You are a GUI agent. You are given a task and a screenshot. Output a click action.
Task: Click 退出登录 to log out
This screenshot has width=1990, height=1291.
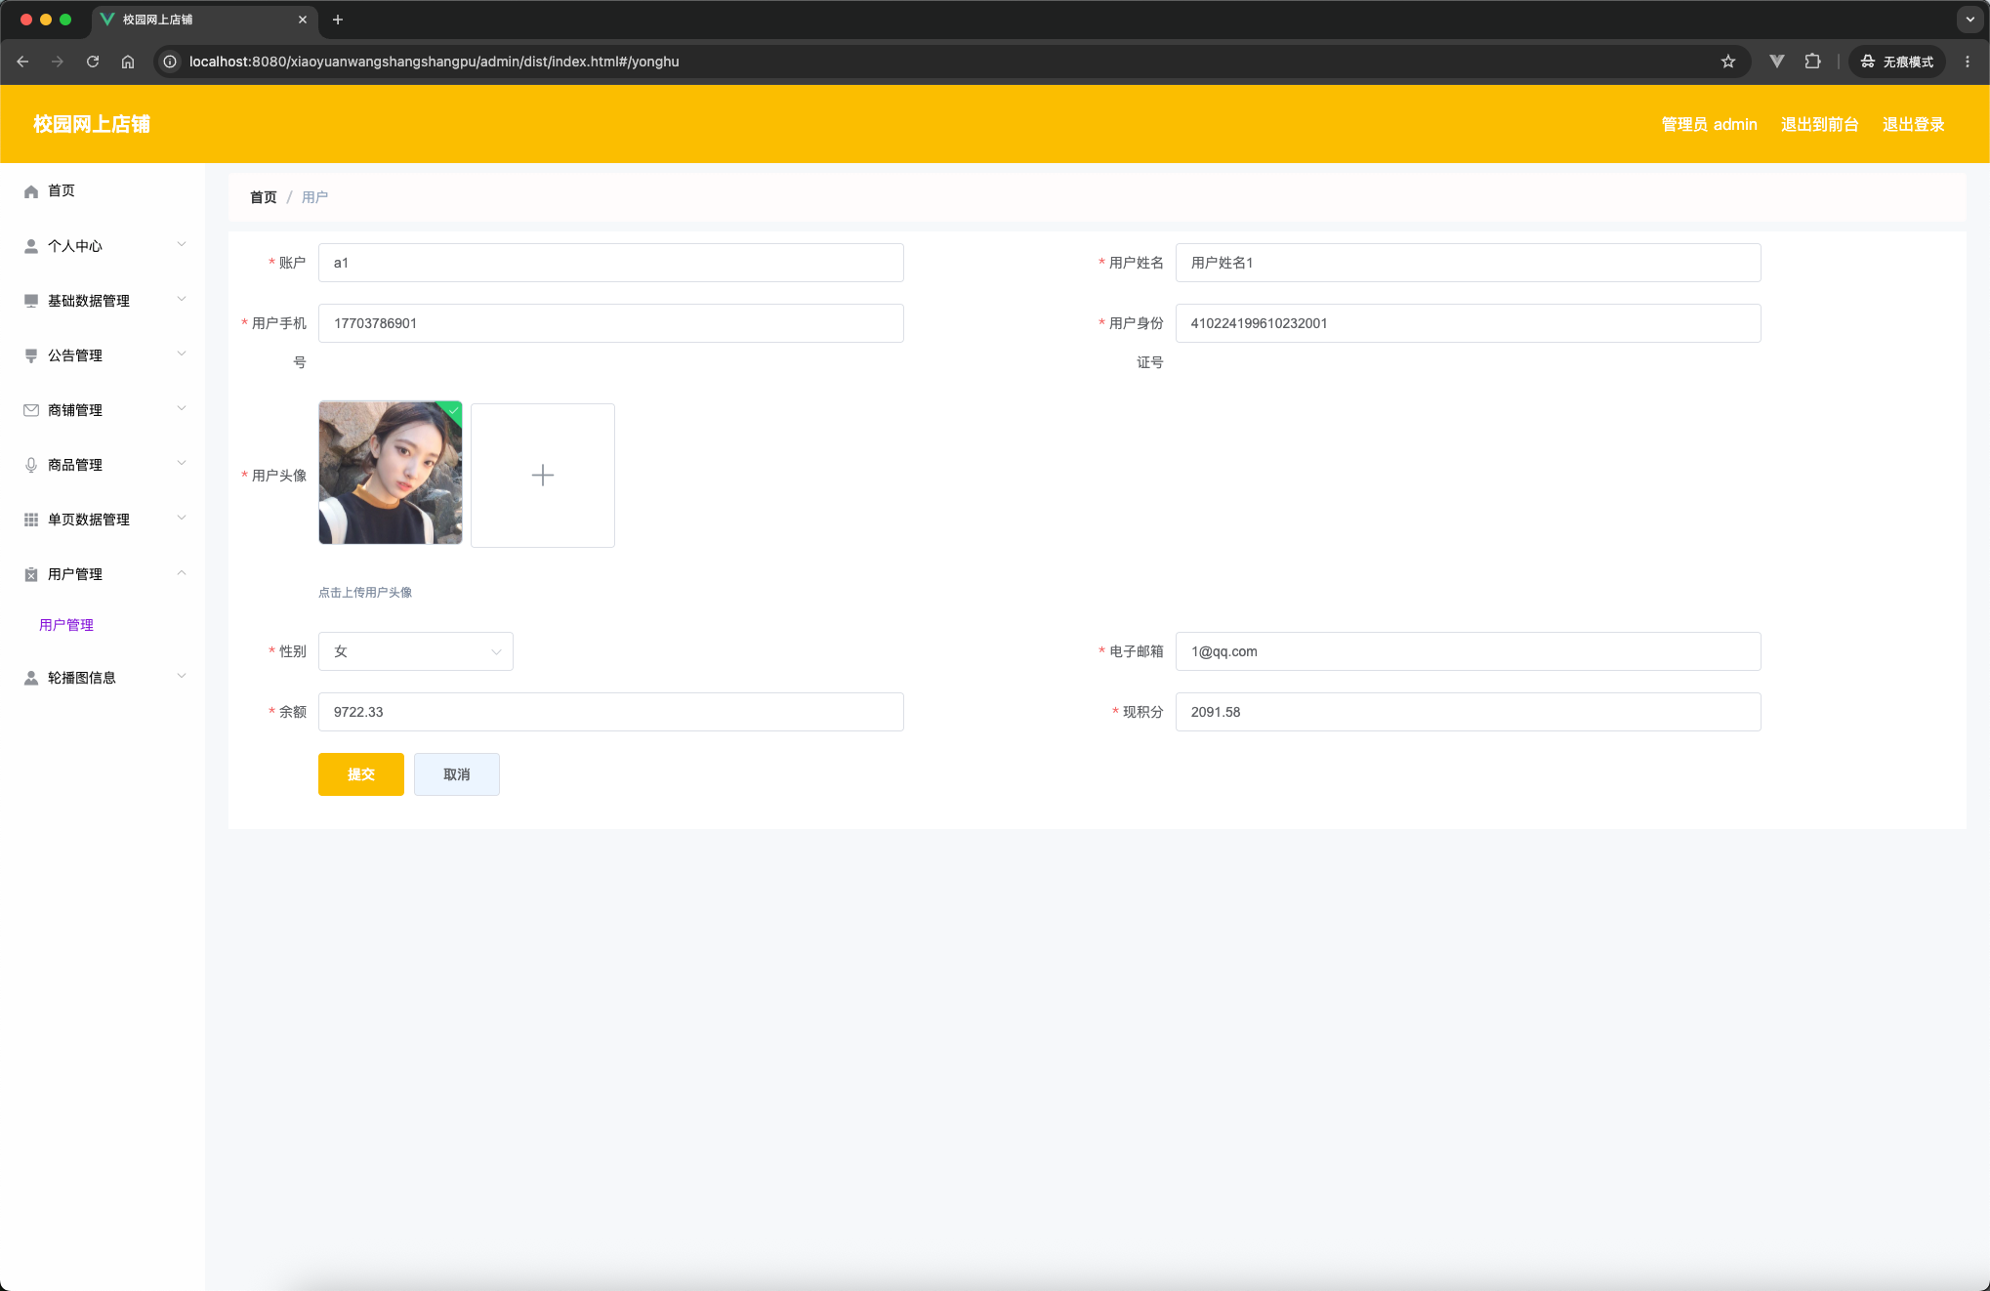(1914, 124)
